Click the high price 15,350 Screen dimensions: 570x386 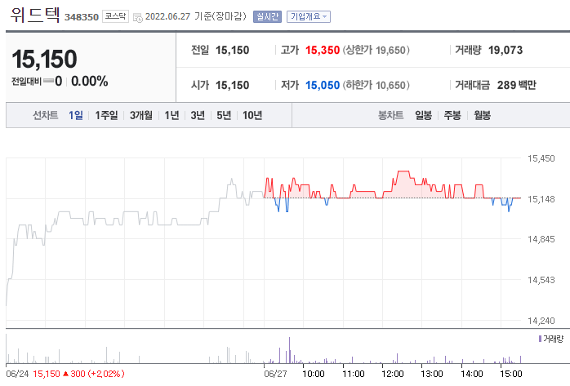(x=323, y=50)
